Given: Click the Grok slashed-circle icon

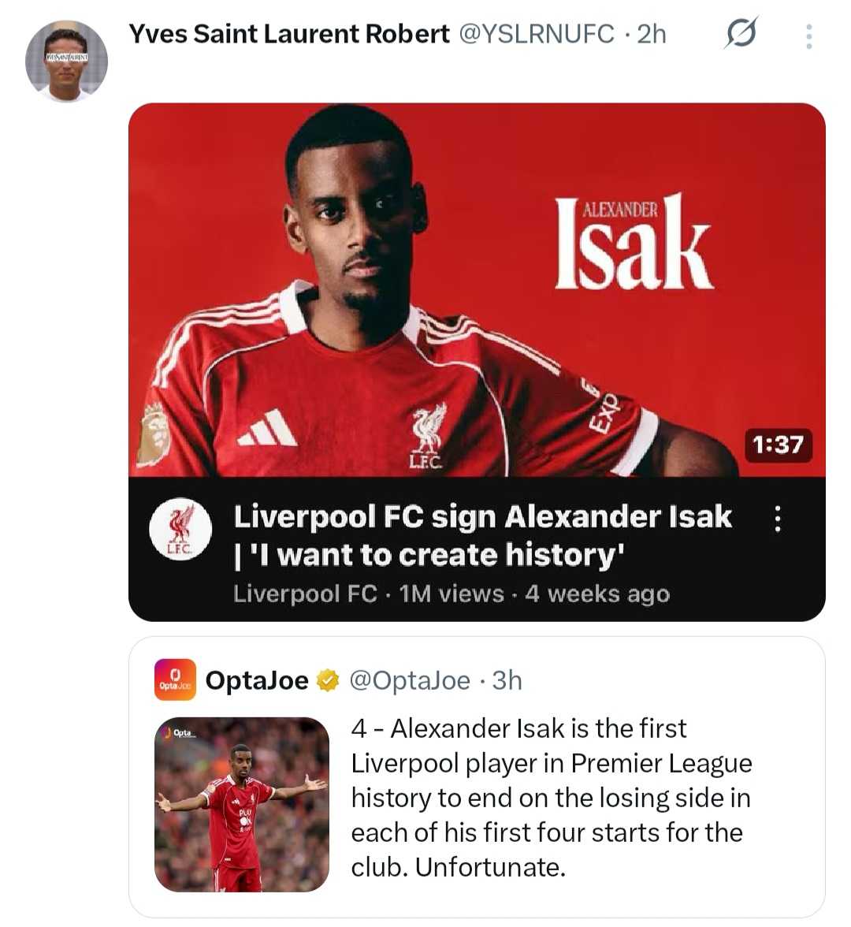Looking at the screenshot, I should 741,34.
